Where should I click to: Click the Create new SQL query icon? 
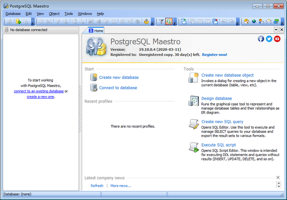pos(193,124)
